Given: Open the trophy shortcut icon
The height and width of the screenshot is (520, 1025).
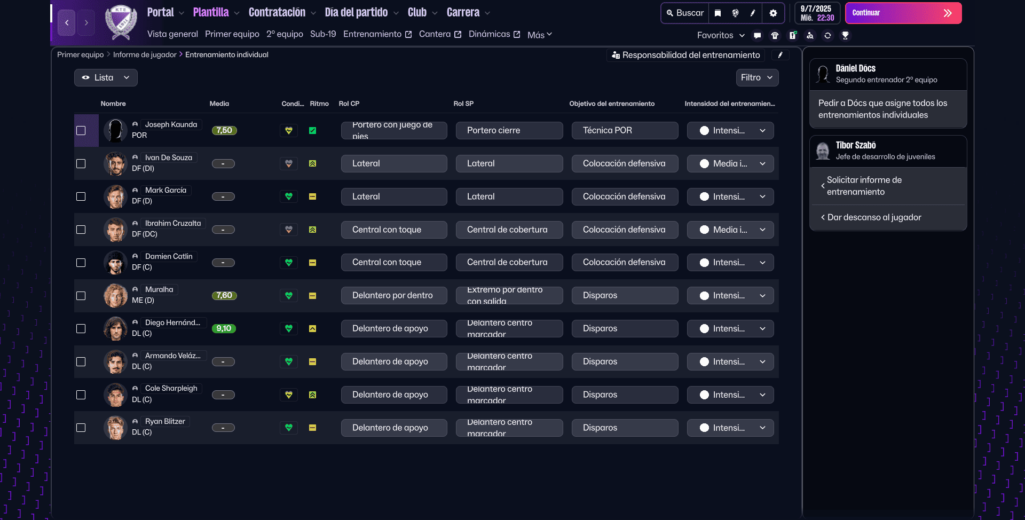Looking at the screenshot, I should [x=845, y=35].
